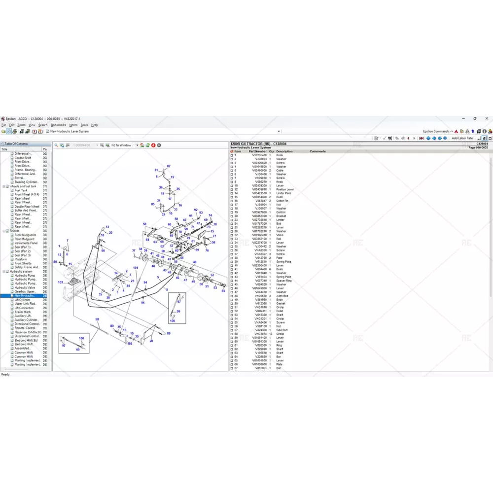Open the Bookmarks menu
Image resolution: width=493 pixels, height=493 pixels.
coord(58,125)
